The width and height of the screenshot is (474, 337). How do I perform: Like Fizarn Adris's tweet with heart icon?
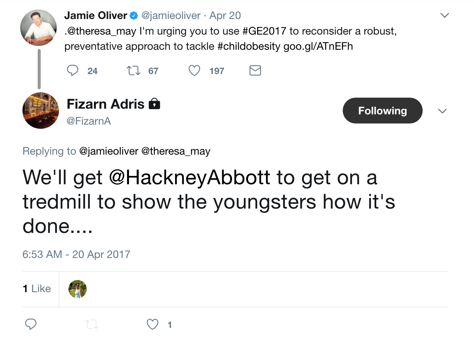point(153,324)
